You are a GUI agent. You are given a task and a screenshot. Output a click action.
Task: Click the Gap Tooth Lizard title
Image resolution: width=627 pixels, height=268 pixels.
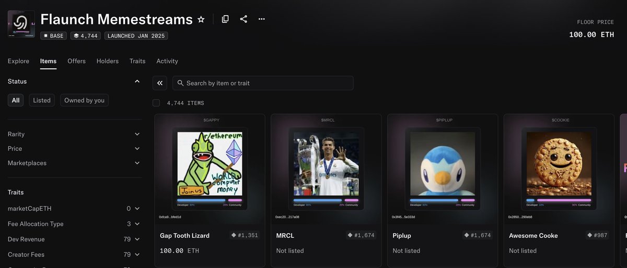point(184,236)
